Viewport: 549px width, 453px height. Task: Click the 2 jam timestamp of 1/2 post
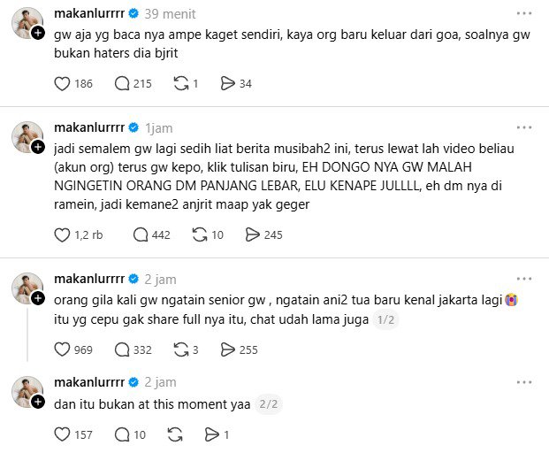coord(160,280)
